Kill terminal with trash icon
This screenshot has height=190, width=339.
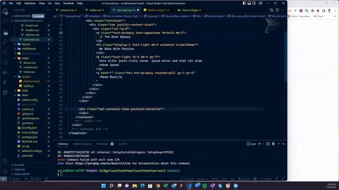tap(273, 144)
